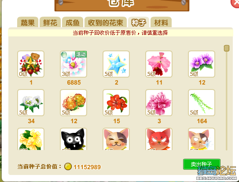
Task: Select the pink peony seed with count 3
Action: [159, 103]
